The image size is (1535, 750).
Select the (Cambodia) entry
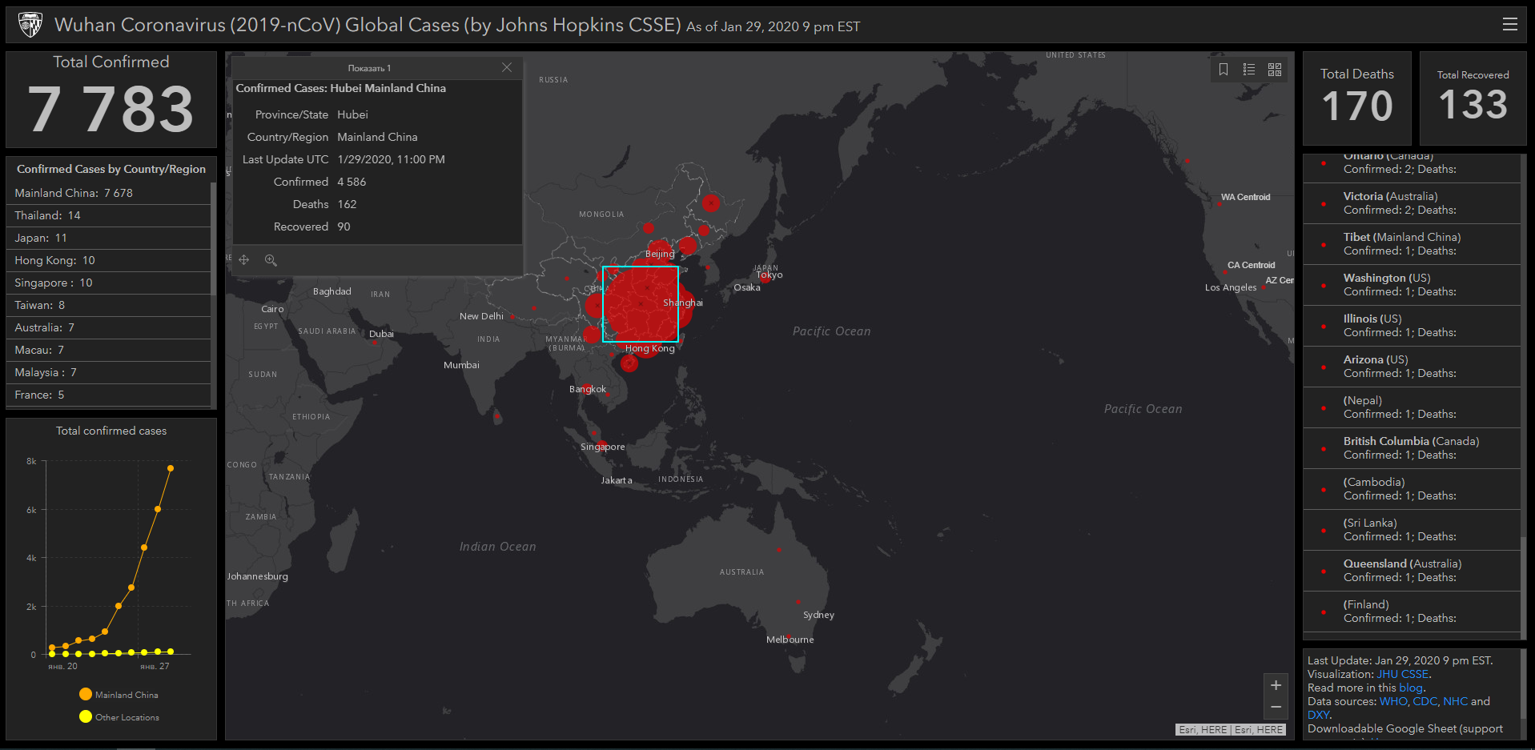tap(1412, 489)
